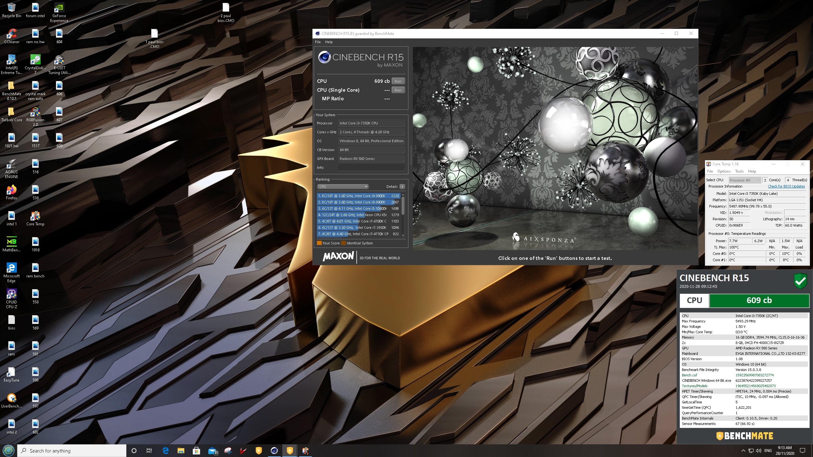Open the Mail app in the taskbar
813x457 pixels.
(213, 451)
